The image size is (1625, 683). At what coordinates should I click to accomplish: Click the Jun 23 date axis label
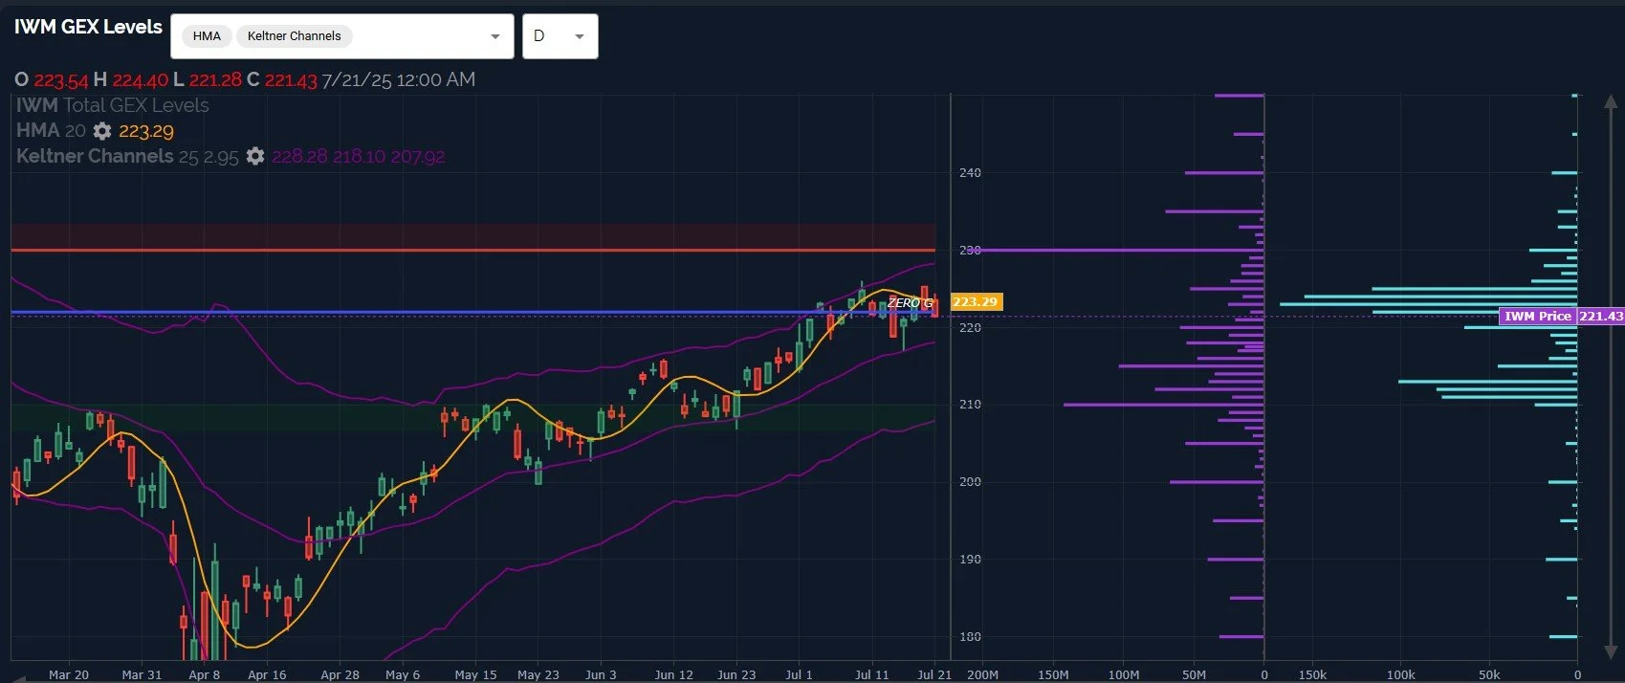click(736, 674)
